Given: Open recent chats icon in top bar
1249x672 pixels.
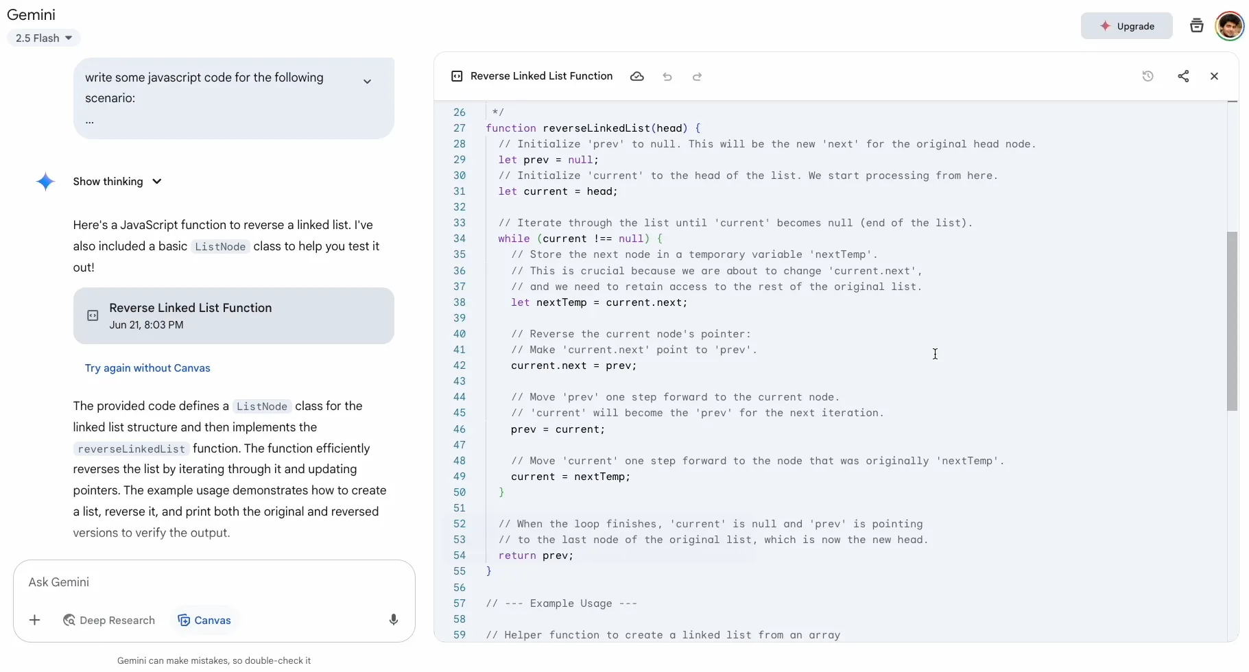Looking at the screenshot, I should coord(1197,25).
